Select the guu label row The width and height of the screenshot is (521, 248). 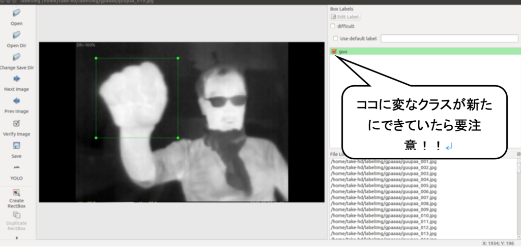pyautogui.click(x=425, y=51)
